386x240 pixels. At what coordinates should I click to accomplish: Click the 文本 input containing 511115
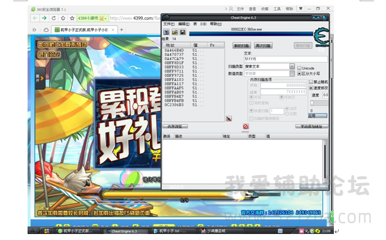tap(286, 59)
